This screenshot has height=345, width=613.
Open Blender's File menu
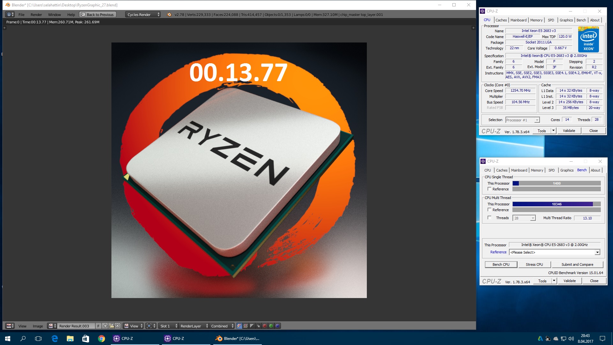21,14
